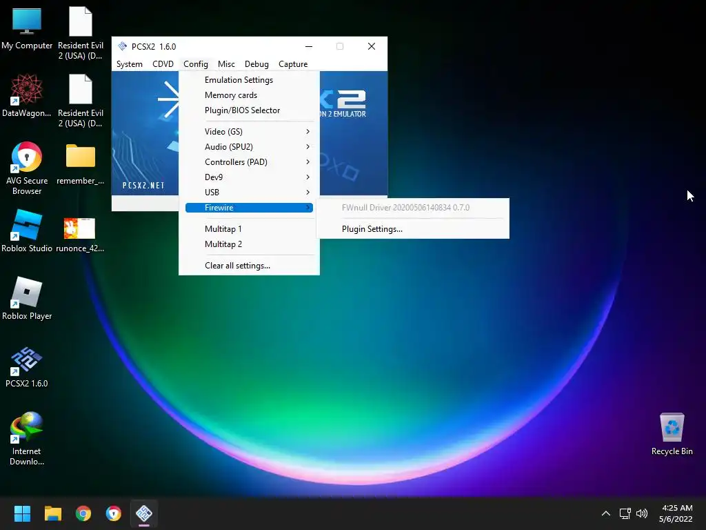The height and width of the screenshot is (530, 706).
Task: Open Plugin/BIOS Selector
Action: click(249, 110)
